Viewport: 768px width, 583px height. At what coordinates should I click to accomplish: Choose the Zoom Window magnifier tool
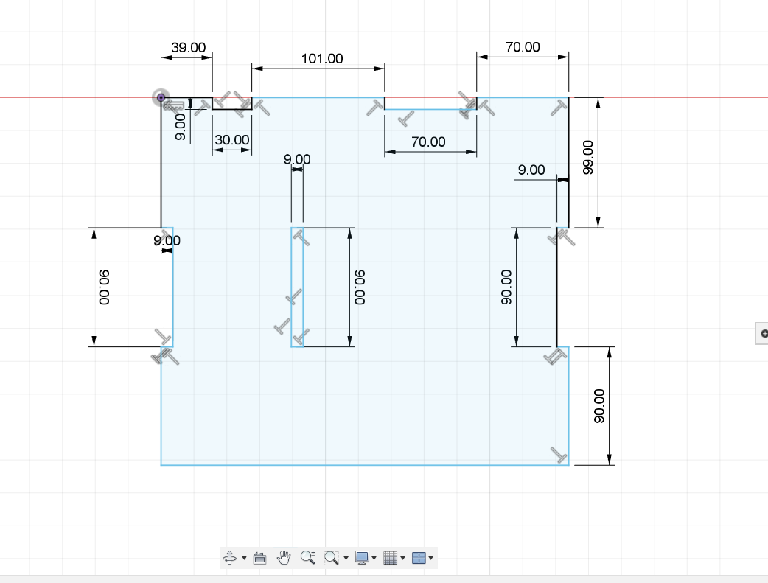(x=332, y=558)
